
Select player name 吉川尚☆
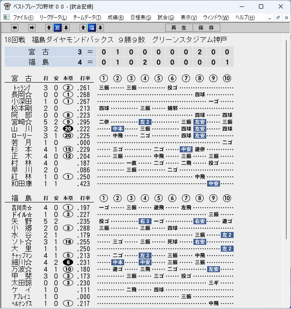22,208
